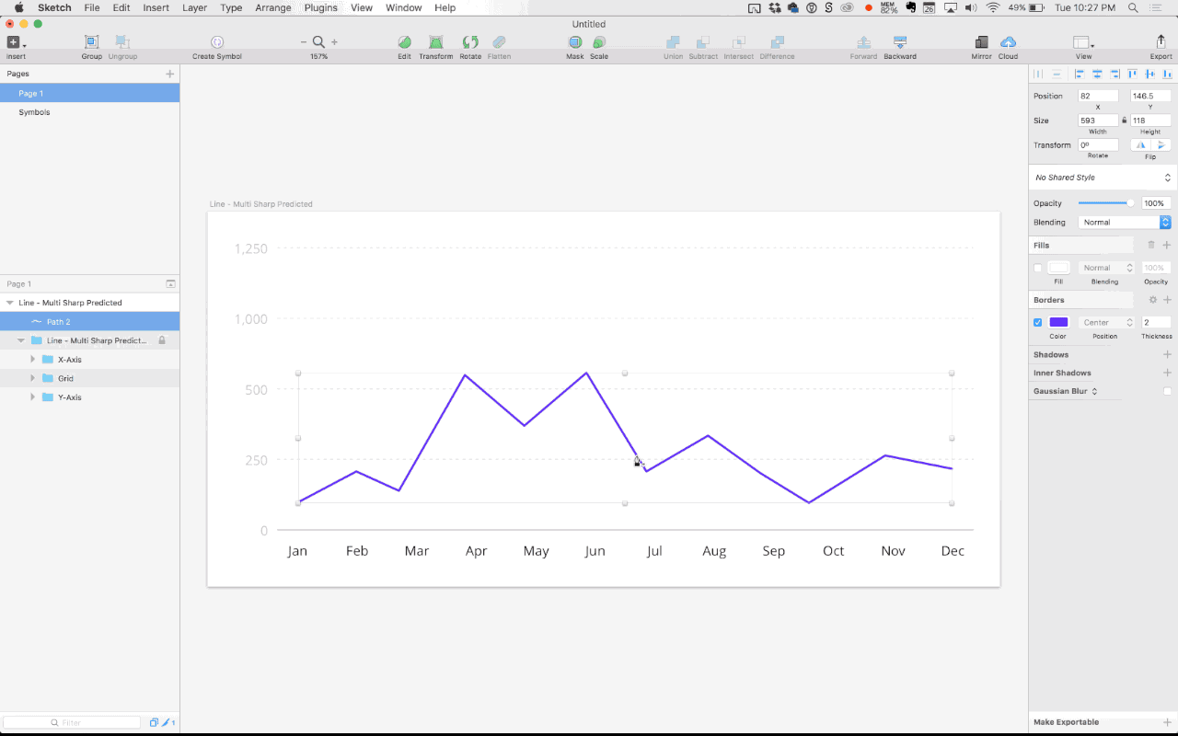Open the No Shared Style dropdown

[1103, 177]
